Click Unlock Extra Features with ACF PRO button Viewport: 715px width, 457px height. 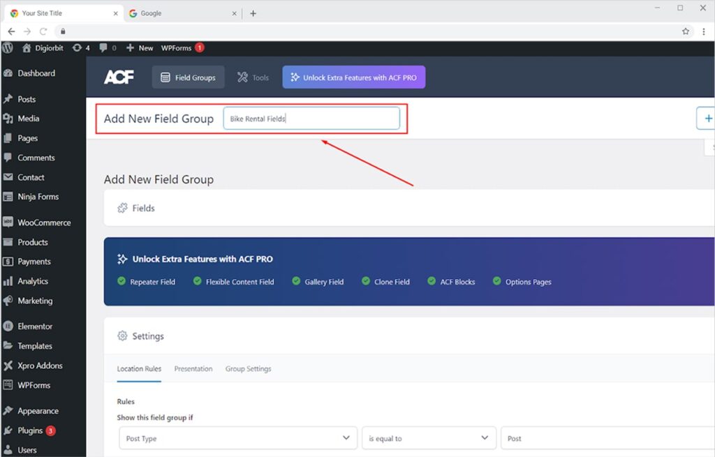click(x=354, y=77)
